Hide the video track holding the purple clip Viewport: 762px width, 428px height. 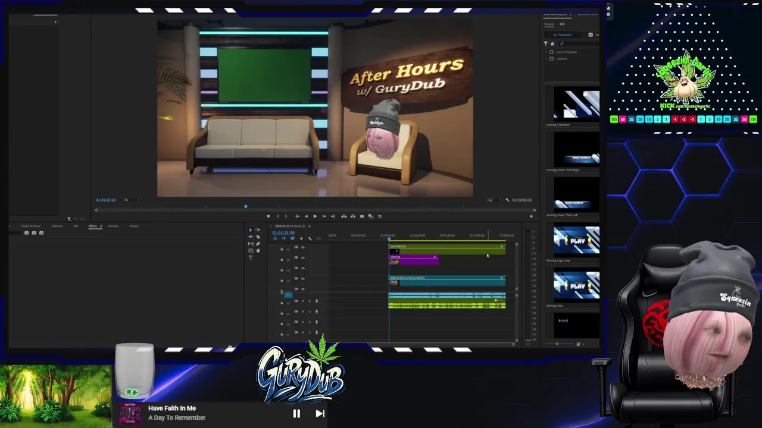pos(302,258)
